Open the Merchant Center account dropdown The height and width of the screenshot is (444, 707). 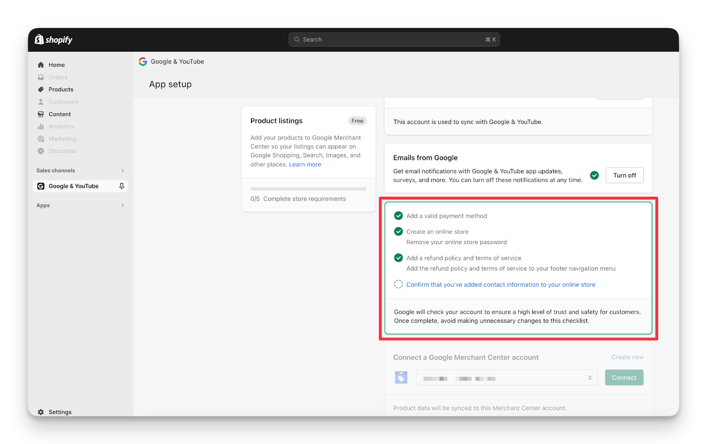click(506, 378)
